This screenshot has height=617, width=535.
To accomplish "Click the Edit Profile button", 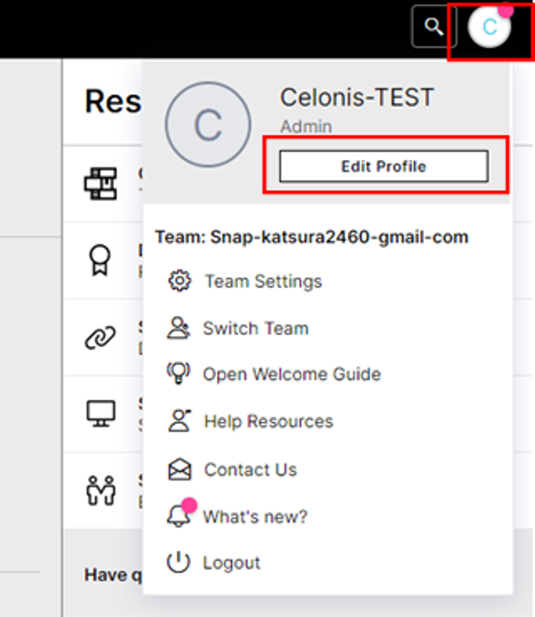I will point(383,166).
